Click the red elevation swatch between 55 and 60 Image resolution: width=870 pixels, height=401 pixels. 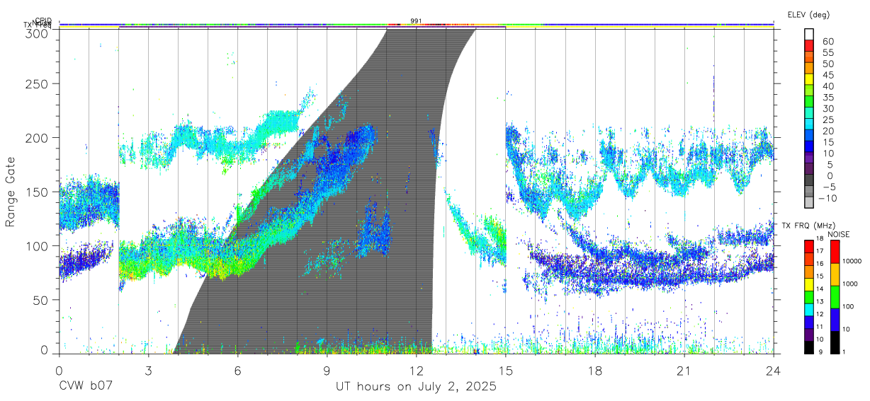(809, 46)
